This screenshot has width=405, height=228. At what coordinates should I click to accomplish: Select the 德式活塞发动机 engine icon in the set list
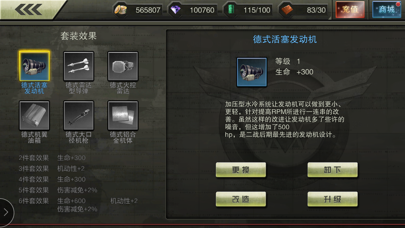pos(34,66)
